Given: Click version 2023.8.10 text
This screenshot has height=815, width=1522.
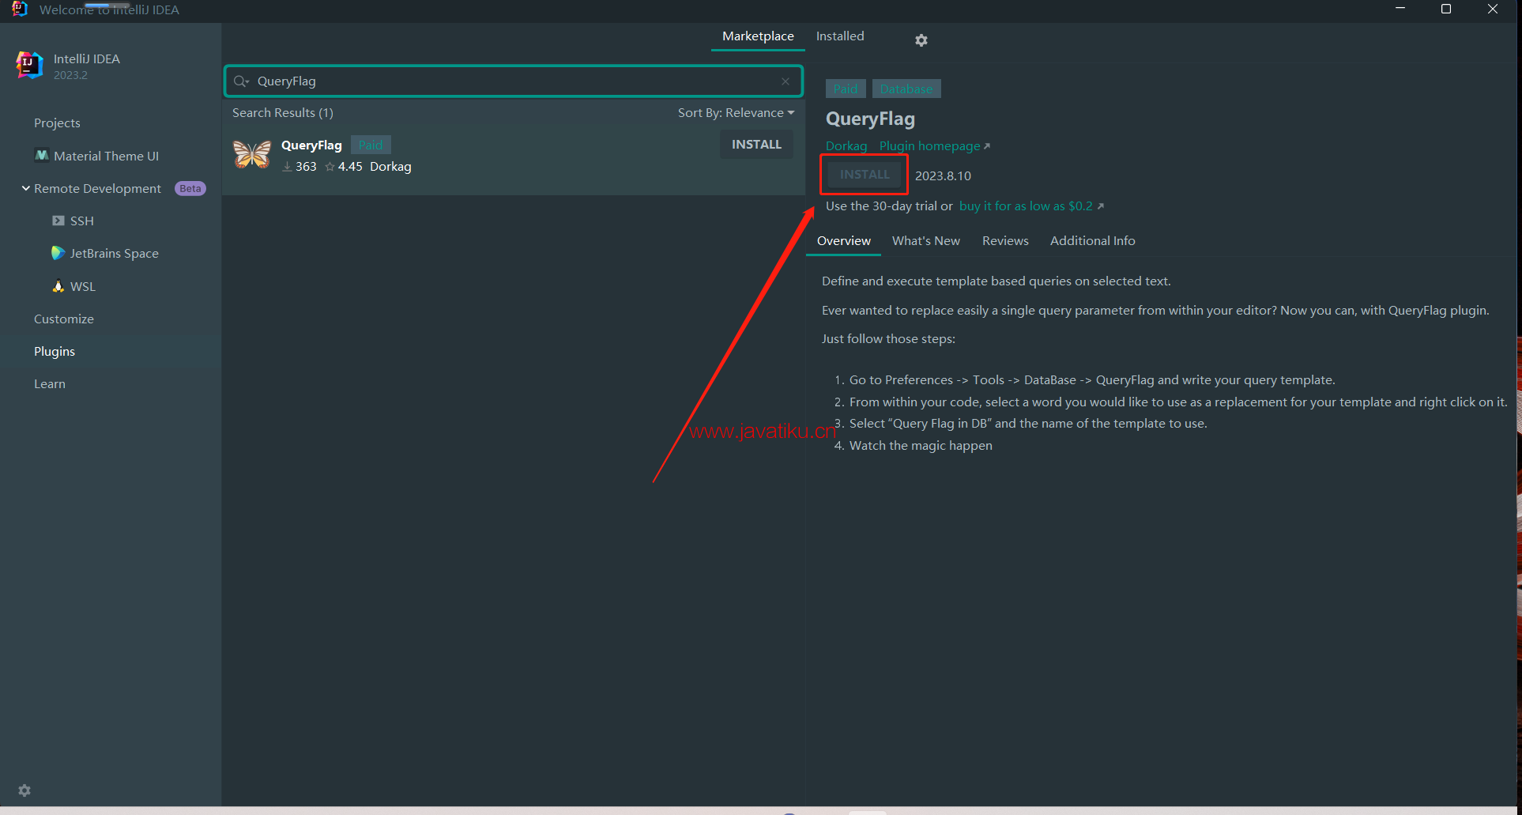Looking at the screenshot, I should click(x=943, y=175).
